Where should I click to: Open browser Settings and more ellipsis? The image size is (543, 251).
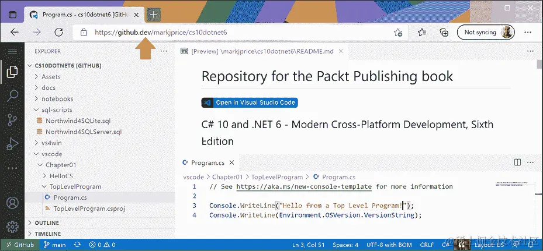coord(528,33)
